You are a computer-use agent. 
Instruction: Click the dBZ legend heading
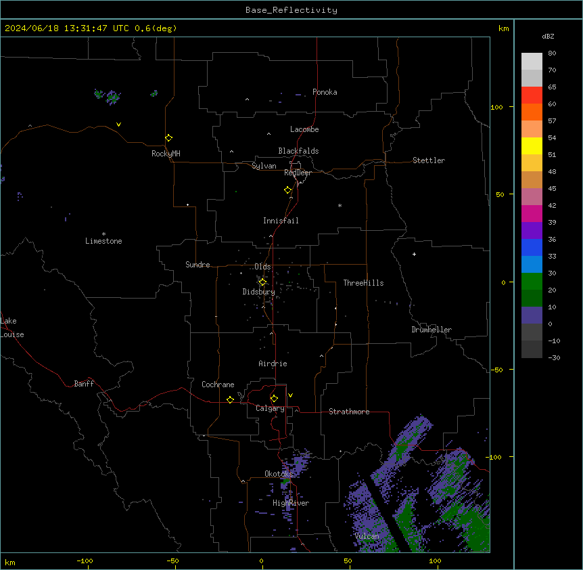[548, 36]
